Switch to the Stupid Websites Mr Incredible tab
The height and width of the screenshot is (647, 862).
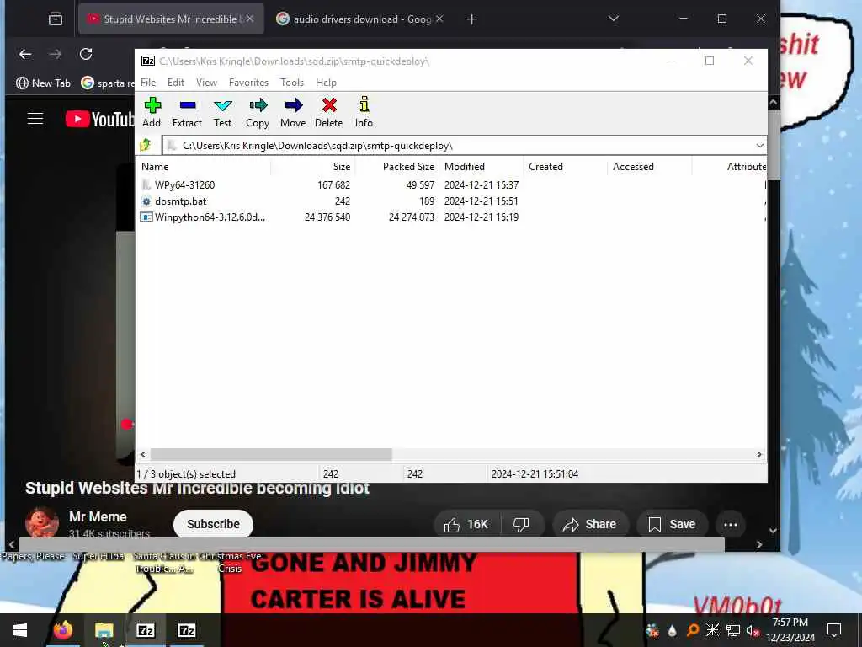click(x=170, y=19)
